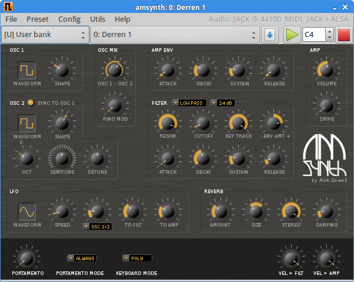354x282 pixels.
Task: Close the amsynth window
Action: pyautogui.click(x=345, y=7)
